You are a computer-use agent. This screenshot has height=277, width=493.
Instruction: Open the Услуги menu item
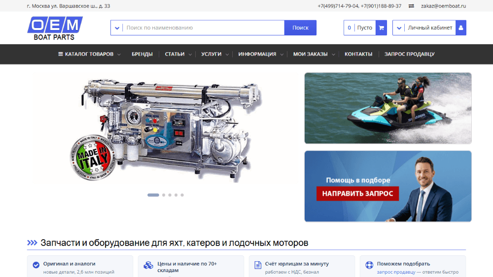(x=211, y=54)
